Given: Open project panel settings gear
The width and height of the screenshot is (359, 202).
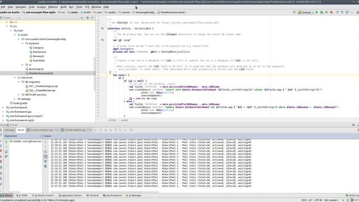Looking at the screenshot, I should point(88,17).
